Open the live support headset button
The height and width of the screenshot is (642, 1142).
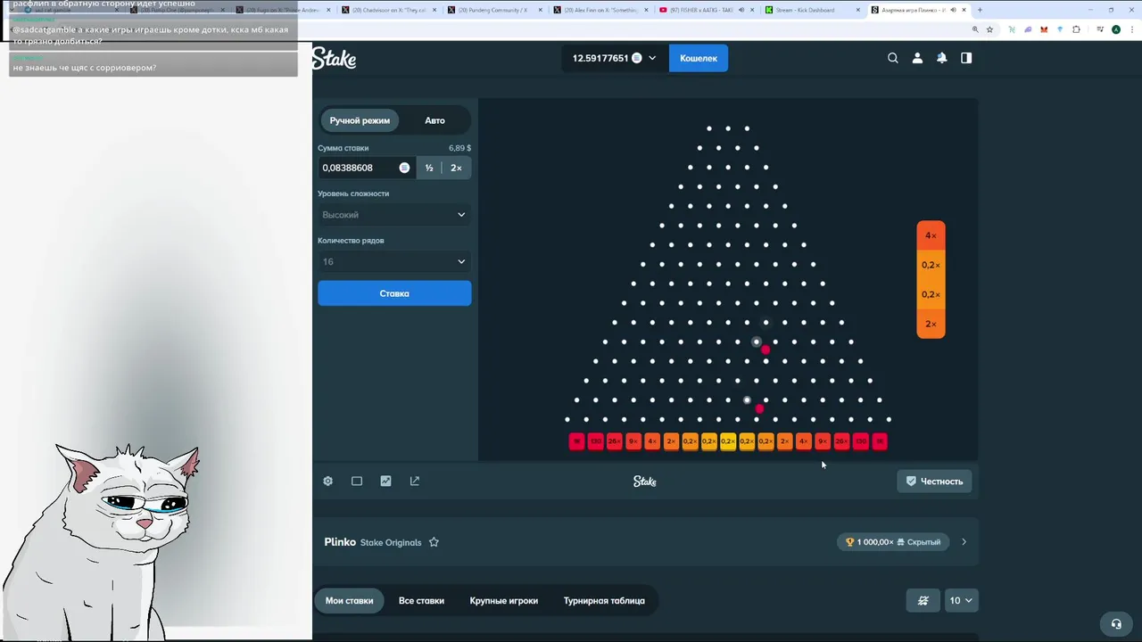[1116, 623]
